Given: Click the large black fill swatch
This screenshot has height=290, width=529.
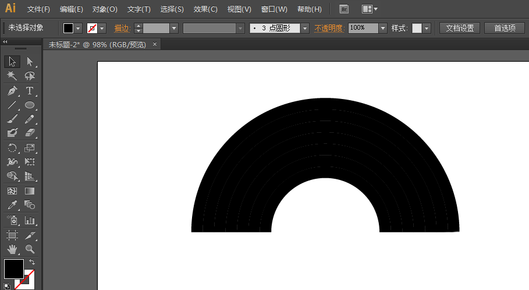Looking at the screenshot, I should [14, 269].
